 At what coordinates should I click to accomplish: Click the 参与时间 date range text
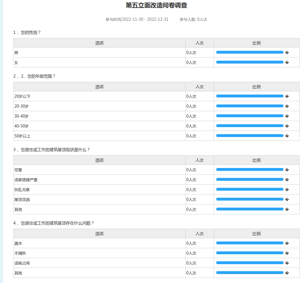click(137, 19)
